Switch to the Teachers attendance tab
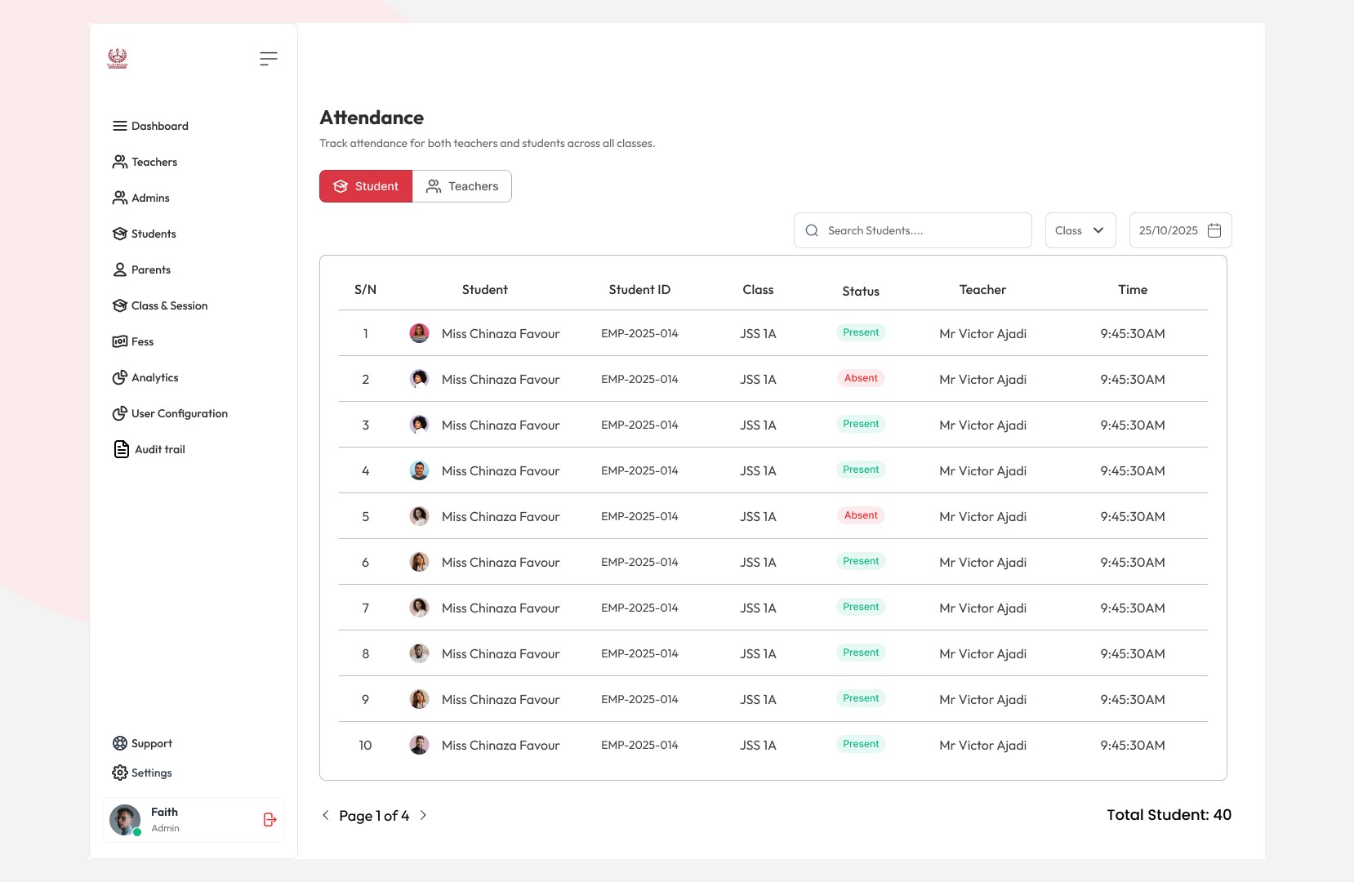 [462, 186]
